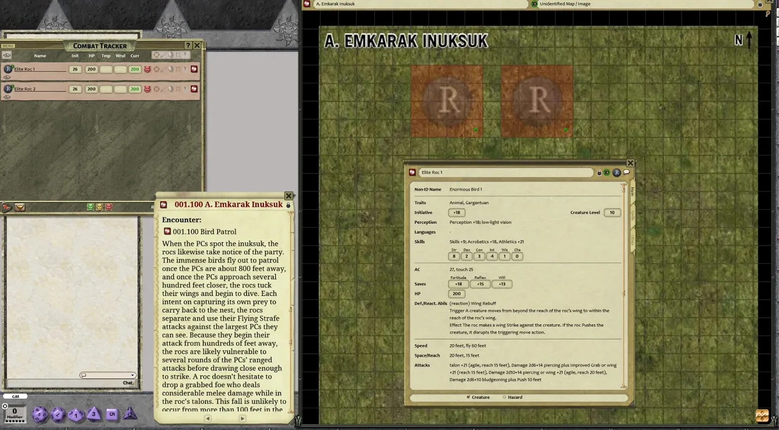Click Elite Roc 2 token in tracker
779x430 pixels.
8,89
